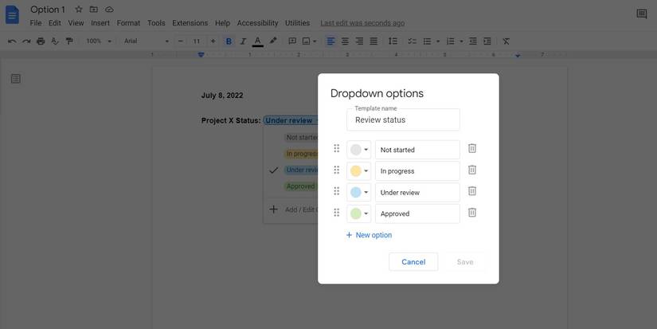This screenshot has width=657, height=329.
Task: Open the Google Docs home icon
Action: coord(12,15)
